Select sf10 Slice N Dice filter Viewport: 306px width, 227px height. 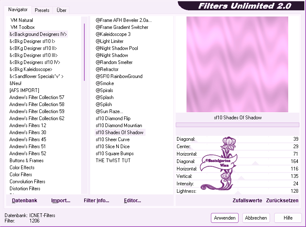(x=112, y=147)
